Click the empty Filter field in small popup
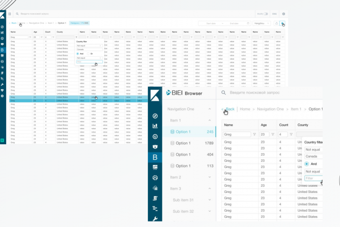 pos(89,62)
